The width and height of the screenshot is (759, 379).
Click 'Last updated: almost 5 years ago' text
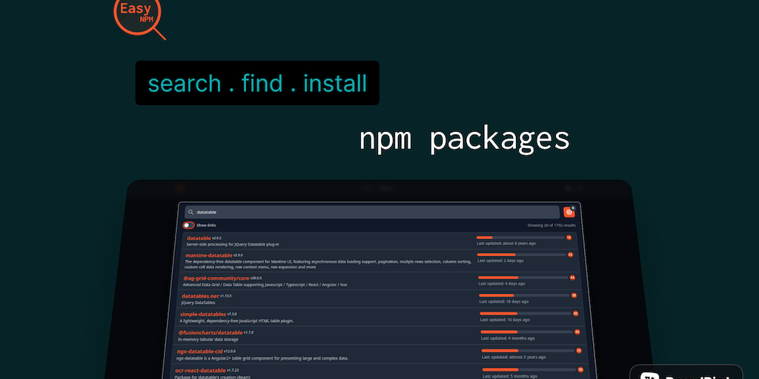pyautogui.click(x=514, y=357)
